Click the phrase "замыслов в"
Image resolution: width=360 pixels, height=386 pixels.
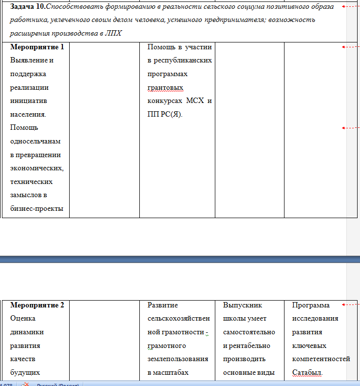29,195
